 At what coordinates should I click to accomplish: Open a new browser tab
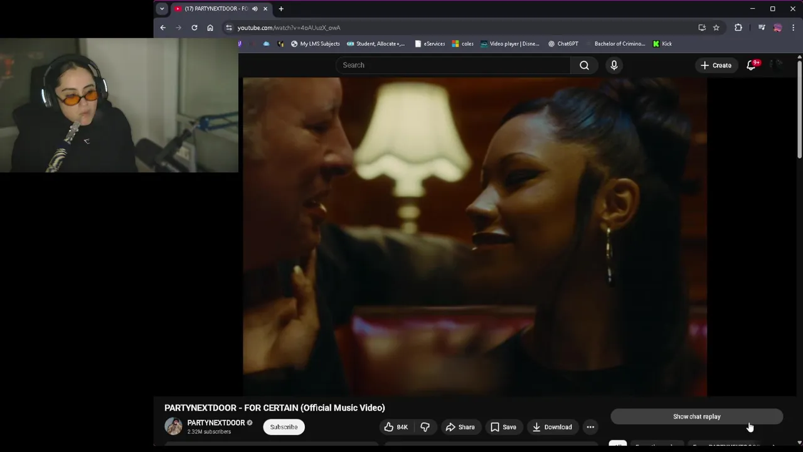(281, 9)
